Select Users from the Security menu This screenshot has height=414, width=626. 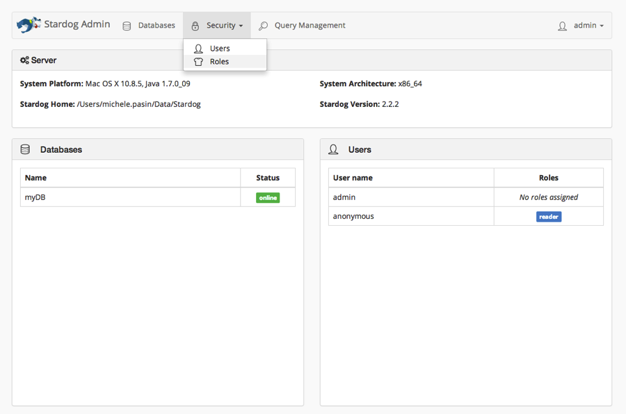220,49
